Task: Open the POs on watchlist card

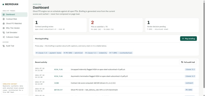Action: click(x=116, y=25)
